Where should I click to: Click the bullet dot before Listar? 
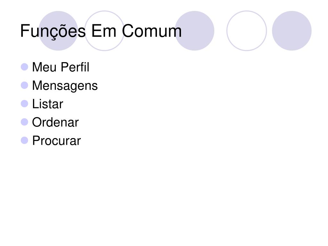click(24, 103)
